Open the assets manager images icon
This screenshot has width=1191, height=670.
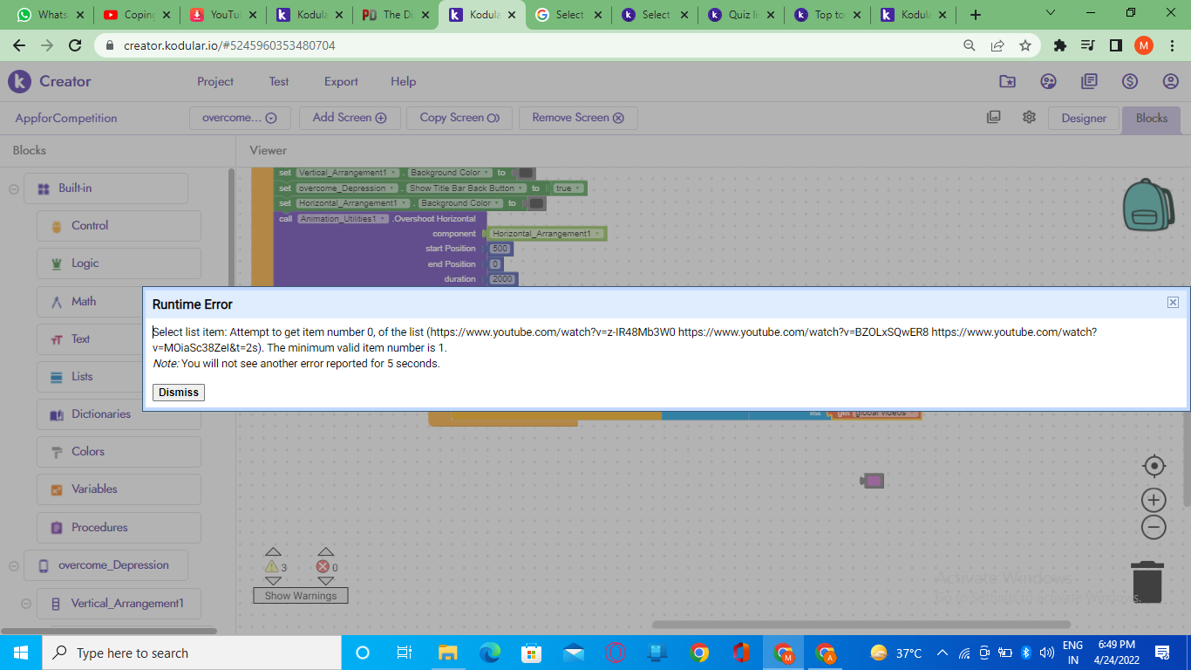click(x=993, y=118)
